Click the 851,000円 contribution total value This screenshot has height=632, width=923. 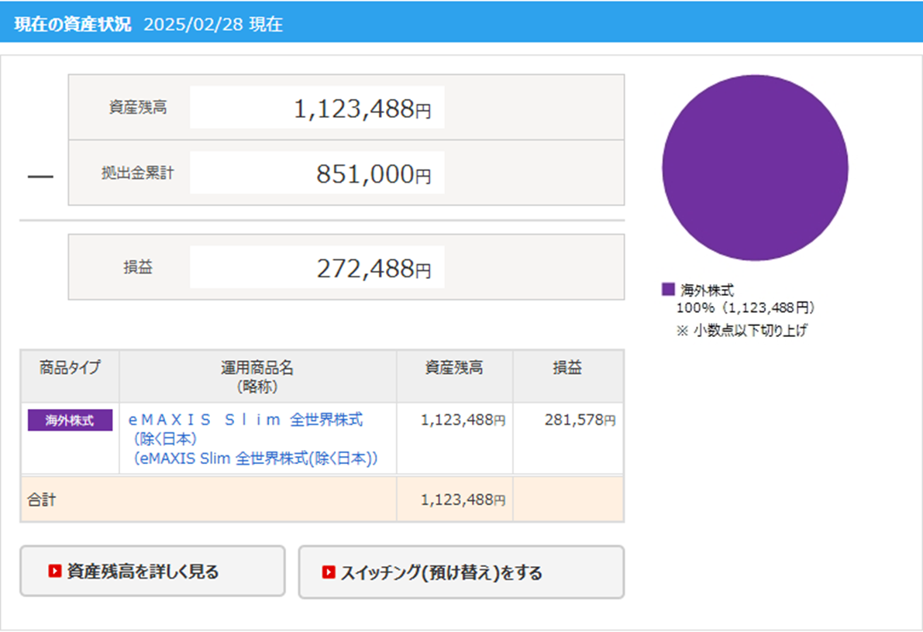(x=373, y=175)
